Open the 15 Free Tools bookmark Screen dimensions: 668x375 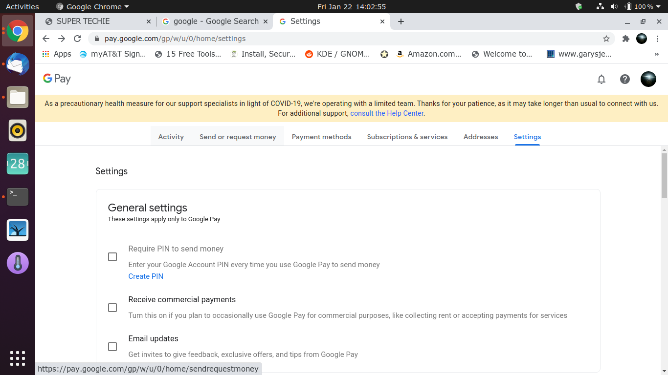[x=188, y=54]
